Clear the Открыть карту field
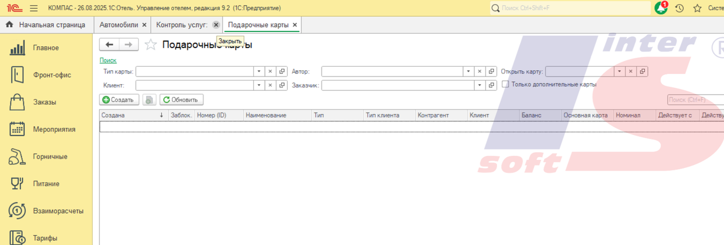This screenshot has width=724, height=245. coord(631,71)
